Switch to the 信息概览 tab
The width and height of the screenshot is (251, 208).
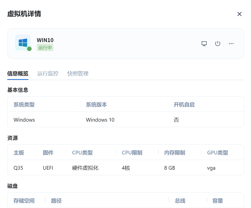click(18, 74)
